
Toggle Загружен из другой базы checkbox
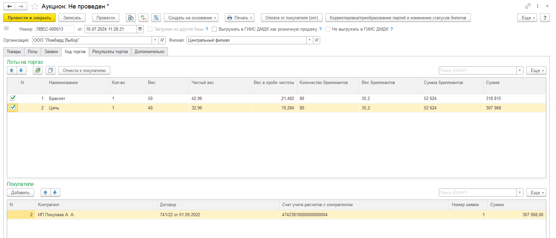point(150,29)
